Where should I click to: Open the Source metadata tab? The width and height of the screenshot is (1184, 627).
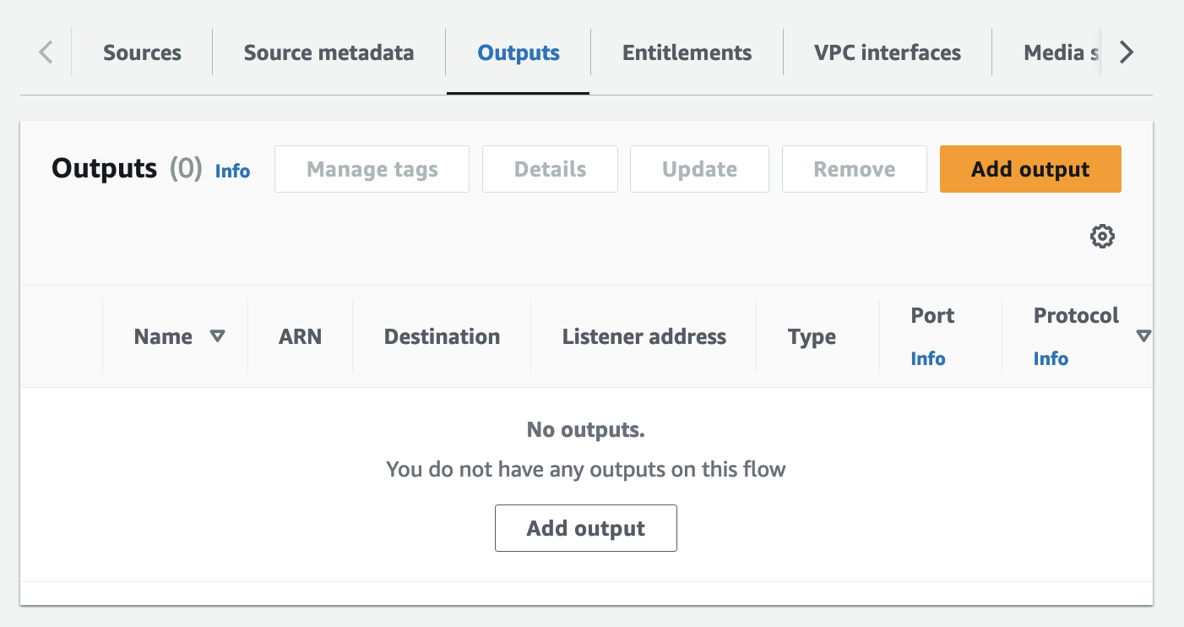(329, 52)
